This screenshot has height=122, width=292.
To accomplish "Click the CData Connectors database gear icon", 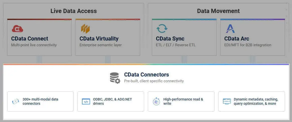I will 115,78.
